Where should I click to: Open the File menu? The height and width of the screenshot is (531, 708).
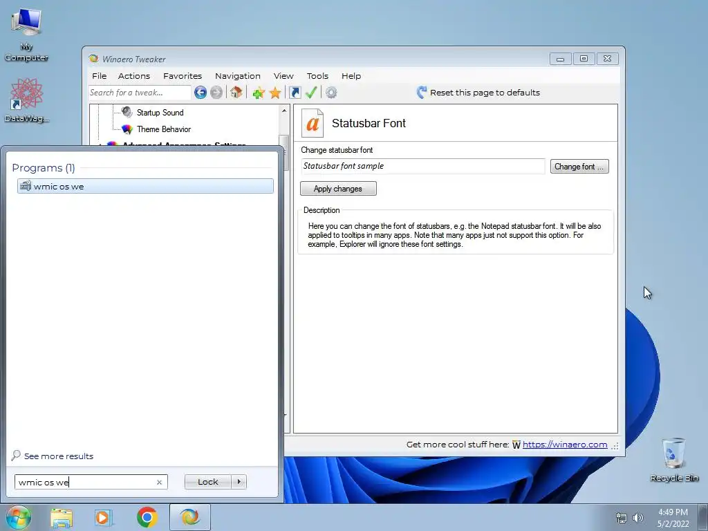(100, 76)
